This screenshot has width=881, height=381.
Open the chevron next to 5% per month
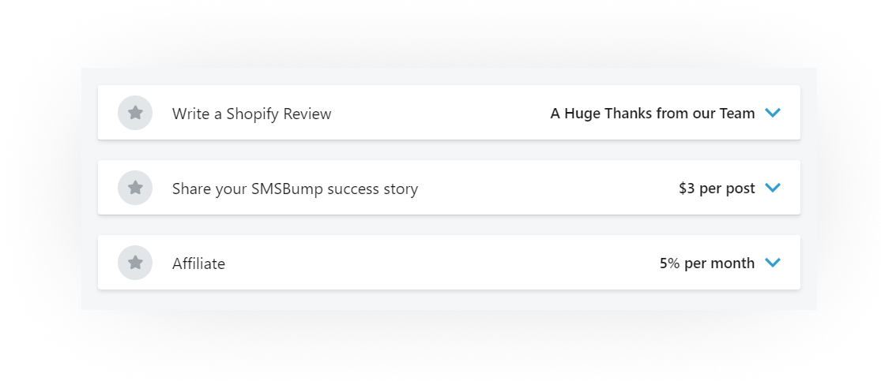tap(773, 263)
